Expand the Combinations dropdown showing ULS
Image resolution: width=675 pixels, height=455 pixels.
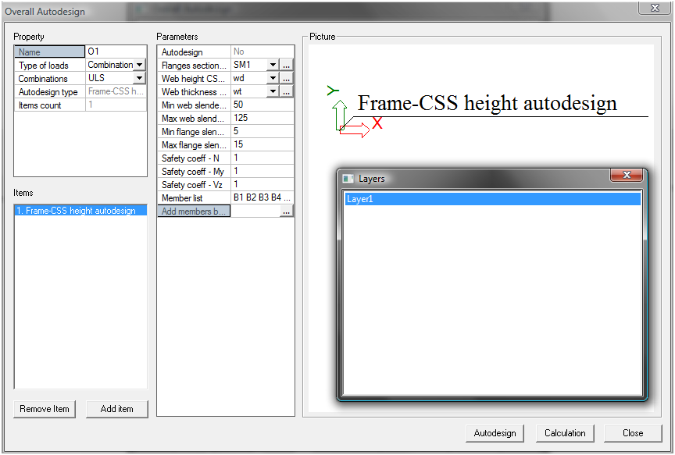pyautogui.click(x=139, y=78)
